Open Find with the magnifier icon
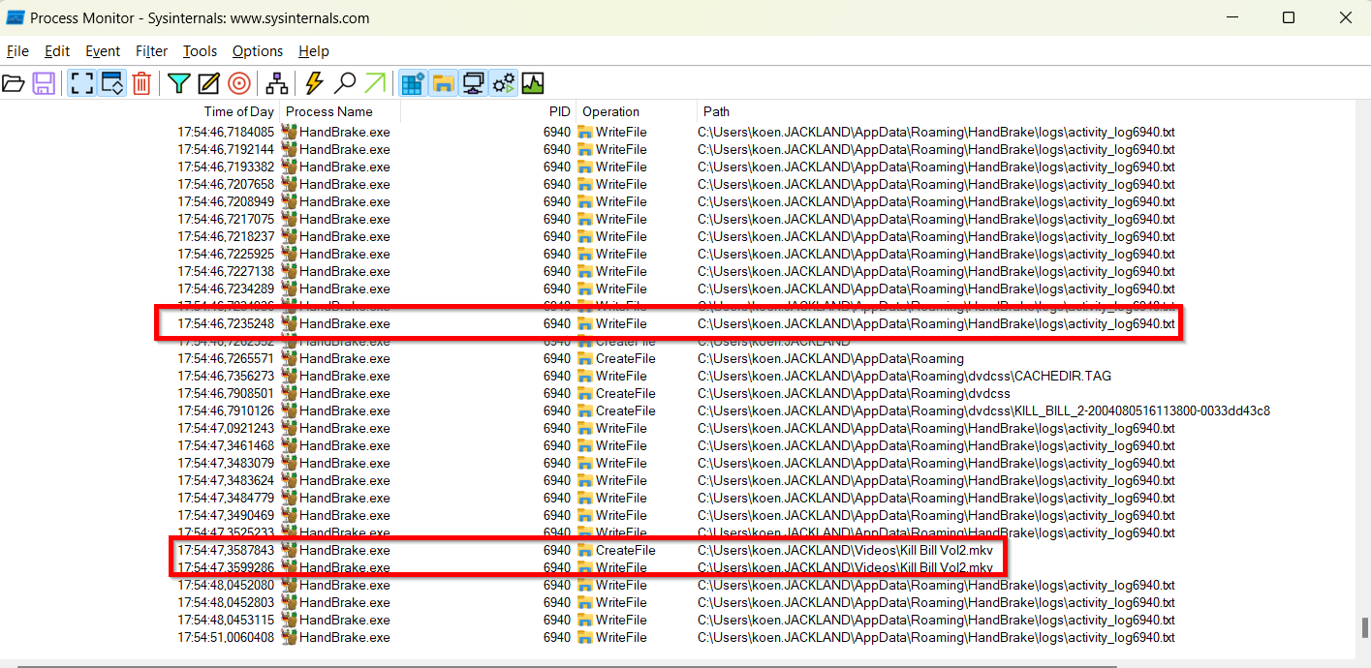Image resolution: width=1371 pixels, height=668 pixels. (x=344, y=83)
